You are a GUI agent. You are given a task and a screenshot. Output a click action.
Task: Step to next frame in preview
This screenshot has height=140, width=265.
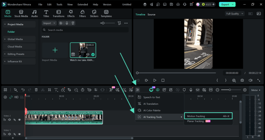tap(146, 80)
